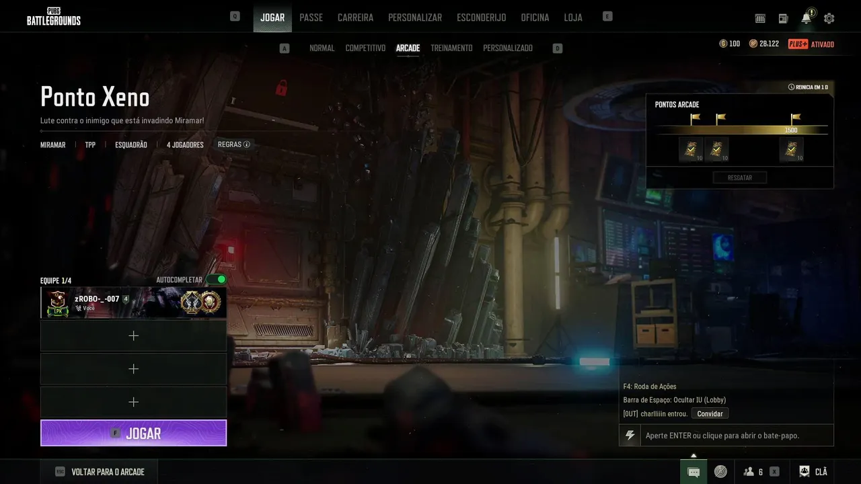
Task: Open the settings gear
Action: coord(829,18)
